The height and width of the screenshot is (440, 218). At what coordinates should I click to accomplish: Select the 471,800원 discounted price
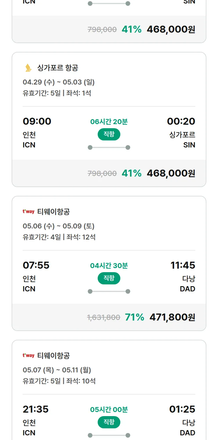172,317
